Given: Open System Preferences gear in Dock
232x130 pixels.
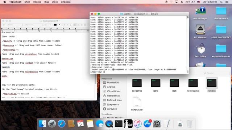Looking at the screenshot, I should click(157, 123).
